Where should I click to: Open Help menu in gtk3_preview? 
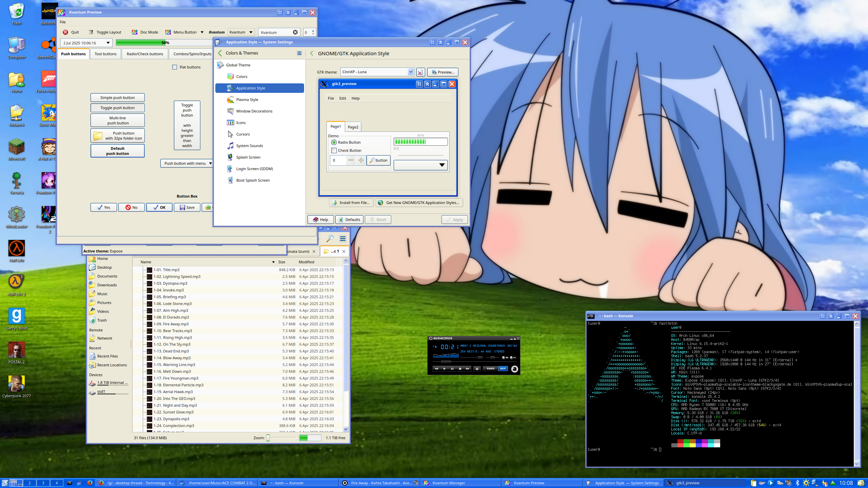(x=355, y=98)
